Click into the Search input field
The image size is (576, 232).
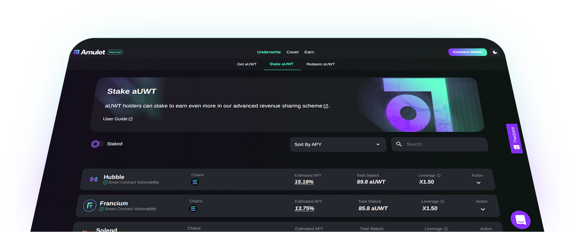[x=443, y=144]
